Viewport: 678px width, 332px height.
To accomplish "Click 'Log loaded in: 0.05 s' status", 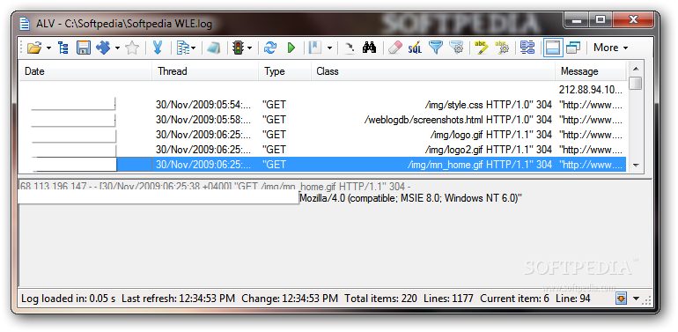I will pyautogui.click(x=69, y=299).
